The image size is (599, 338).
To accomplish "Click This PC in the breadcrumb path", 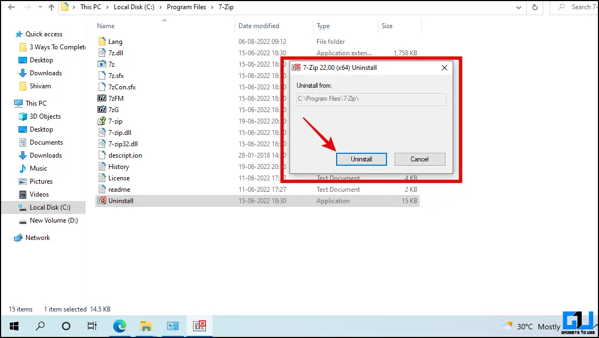I will (91, 7).
